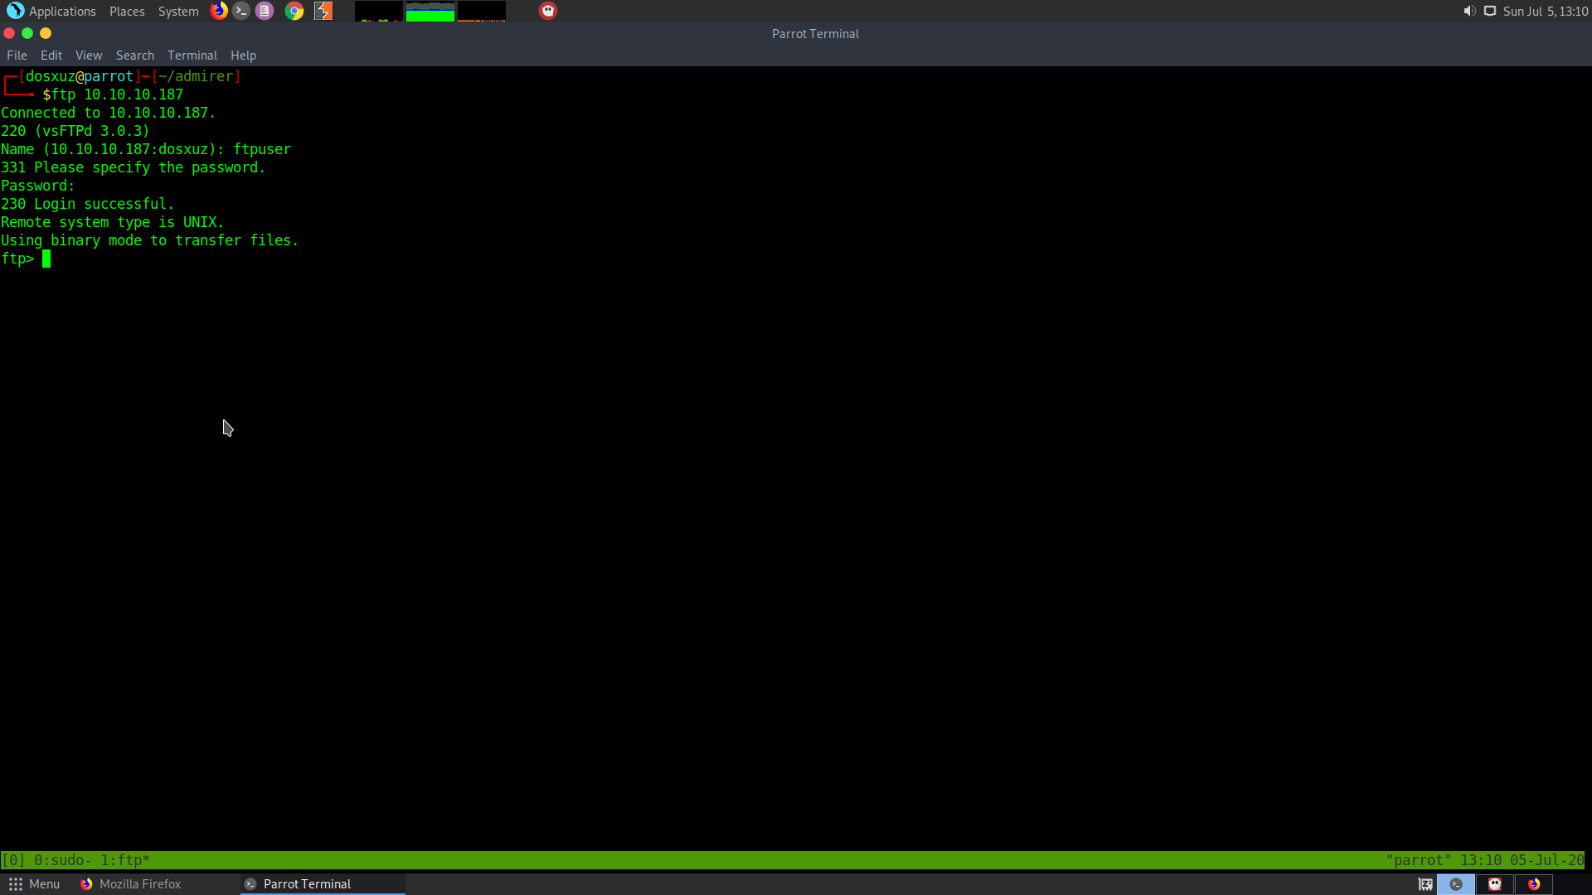Open the Burp Suite launcher icon

point(323,11)
